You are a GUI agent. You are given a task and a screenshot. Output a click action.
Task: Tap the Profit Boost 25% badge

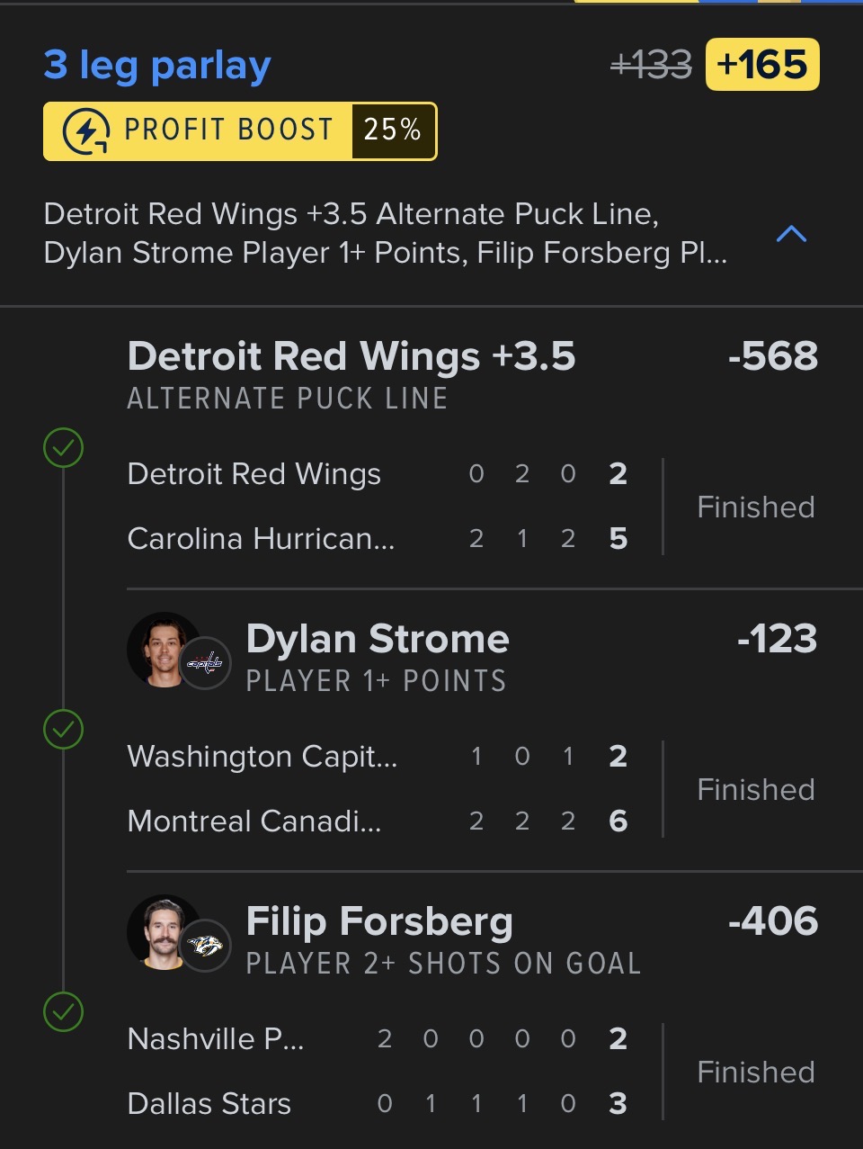240,131
